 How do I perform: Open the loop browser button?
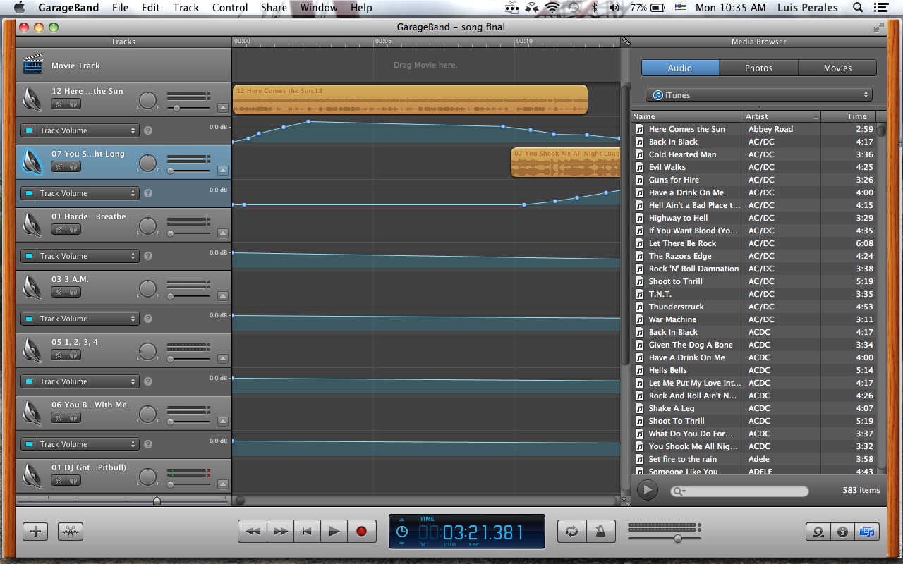[x=818, y=532]
